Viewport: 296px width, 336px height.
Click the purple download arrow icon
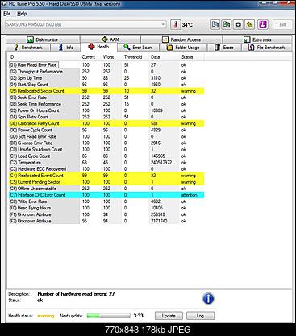click(x=263, y=25)
